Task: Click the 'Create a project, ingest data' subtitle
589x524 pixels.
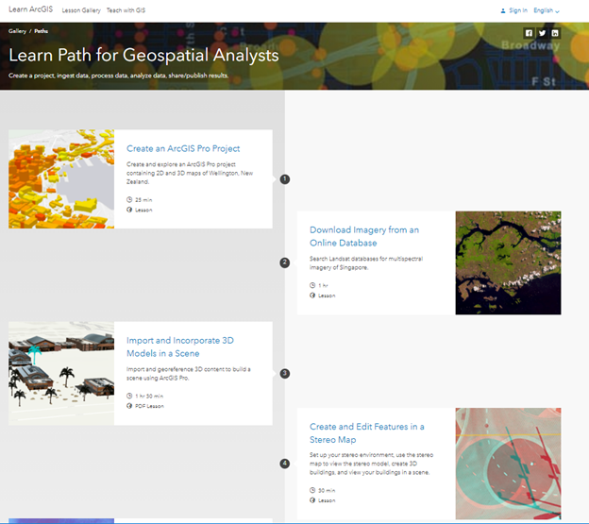Action: pyautogui.click(x=118, y=76)
